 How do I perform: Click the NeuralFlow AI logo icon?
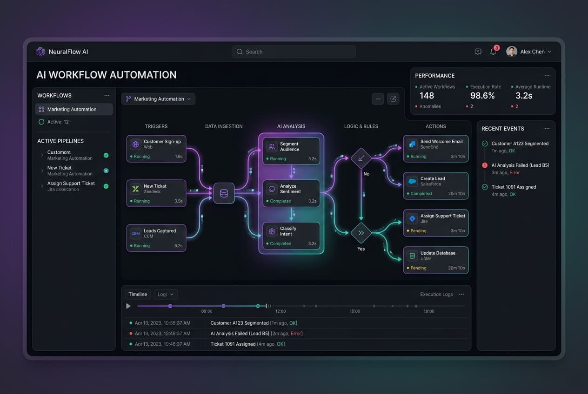[40, 52]
